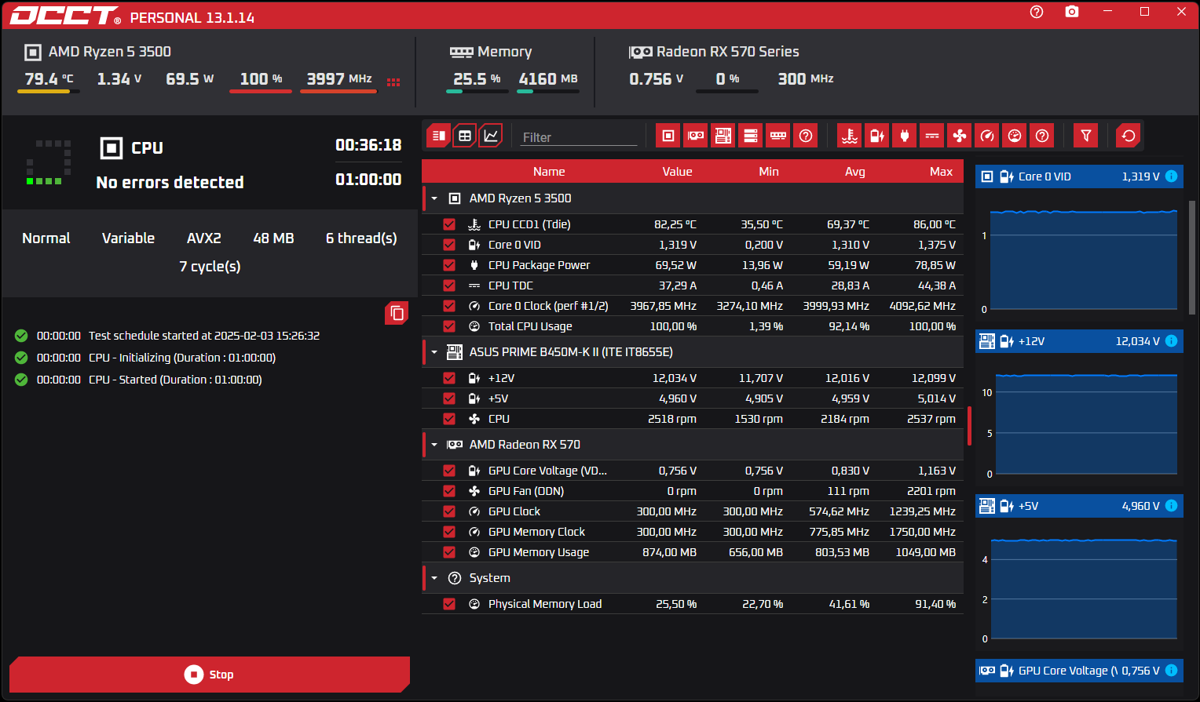1200x702 pixels.
Task: Sort the table by the Avg column
Action: pyautogui.click(x=855, y=172)
